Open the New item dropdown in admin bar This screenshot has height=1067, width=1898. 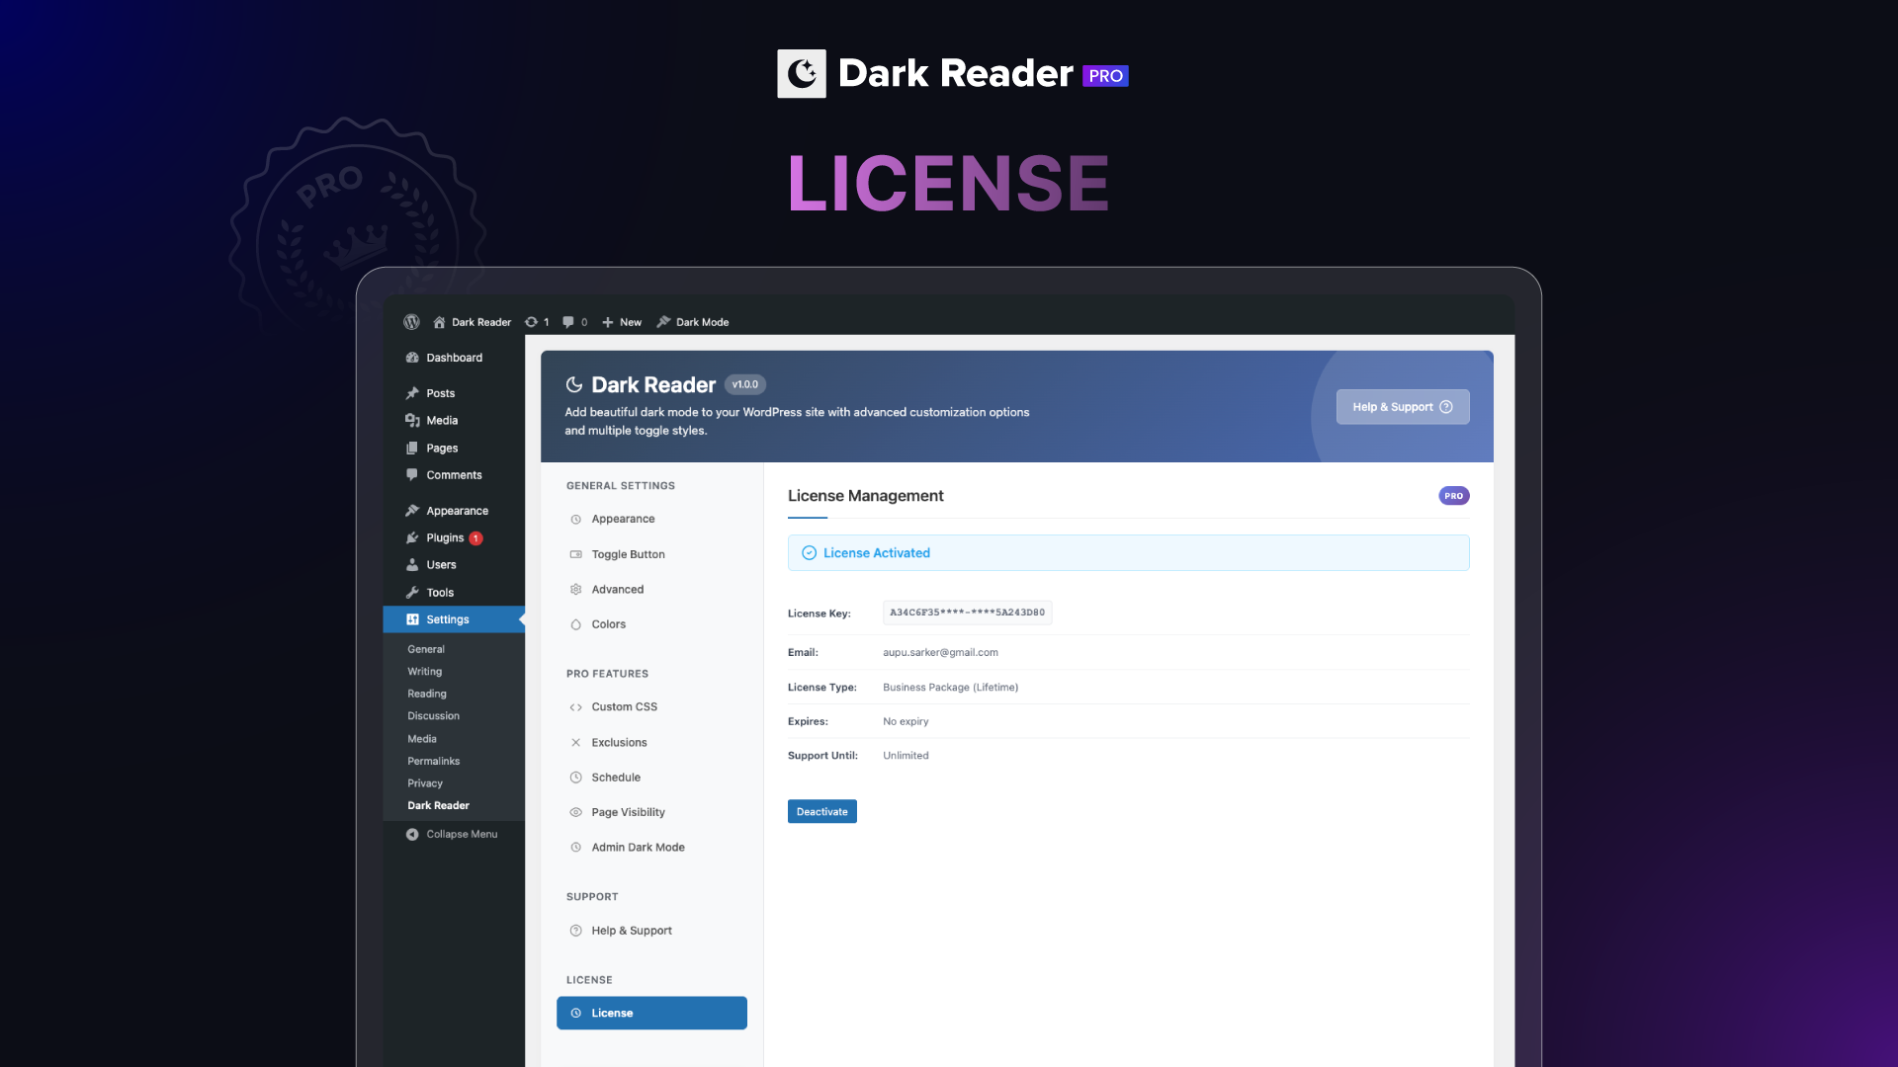pyautogui.click(x=622, y=322)
